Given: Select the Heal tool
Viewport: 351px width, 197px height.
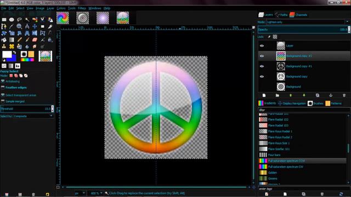Looking at the screenshot, I should 12,47.
